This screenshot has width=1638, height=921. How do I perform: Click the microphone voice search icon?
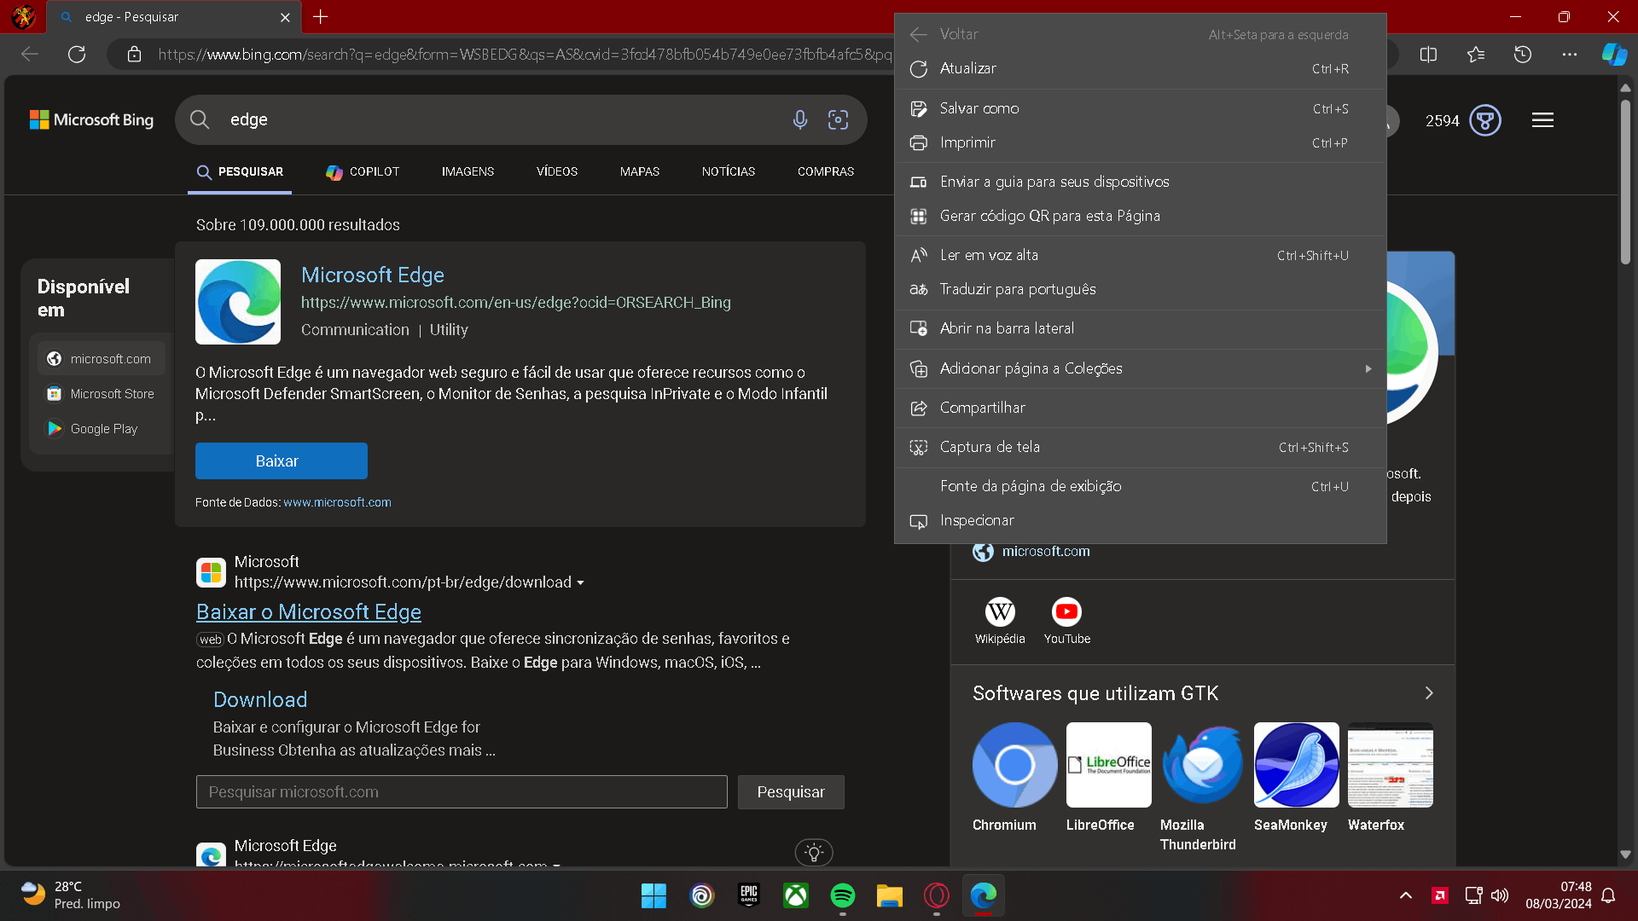[x=799, y=120]
